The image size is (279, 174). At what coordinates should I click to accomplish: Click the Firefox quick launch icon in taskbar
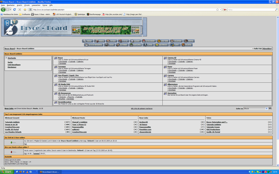[21, 172]
